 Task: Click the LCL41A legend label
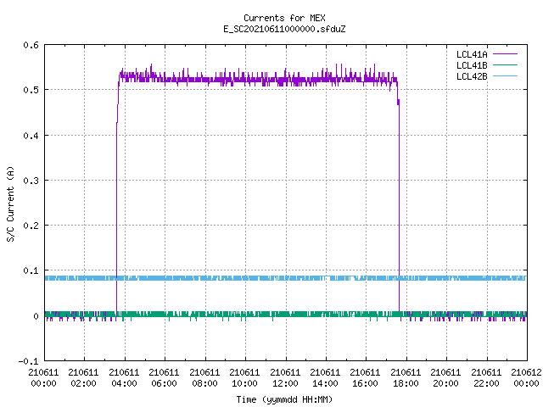tap(472, 54)
